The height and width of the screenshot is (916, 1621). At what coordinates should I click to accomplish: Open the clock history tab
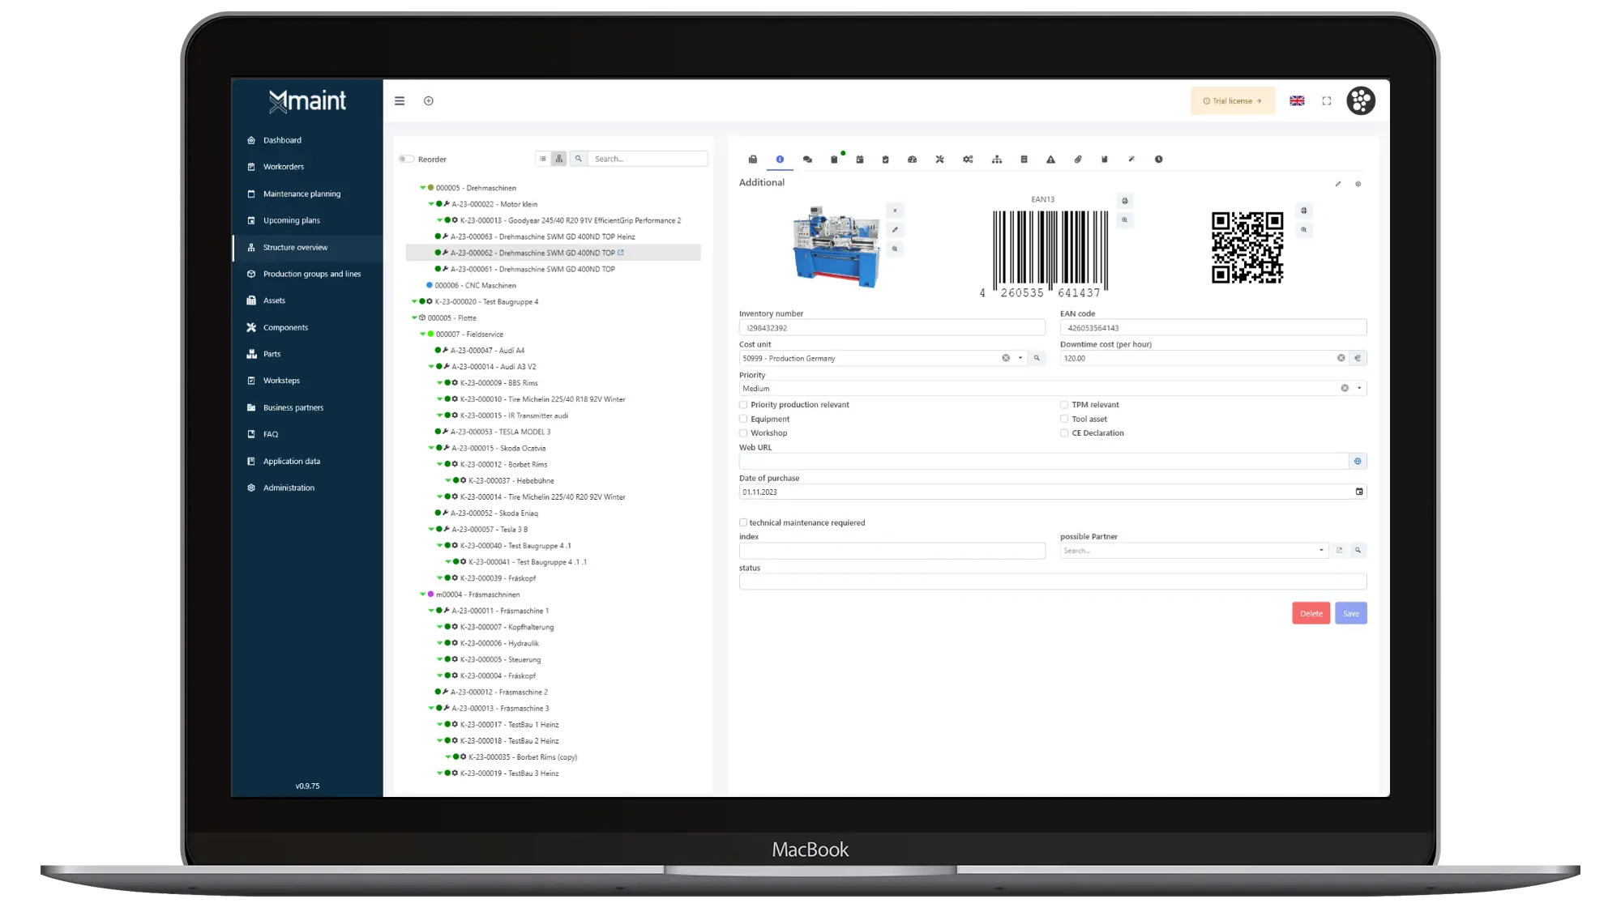[1158, 160]
